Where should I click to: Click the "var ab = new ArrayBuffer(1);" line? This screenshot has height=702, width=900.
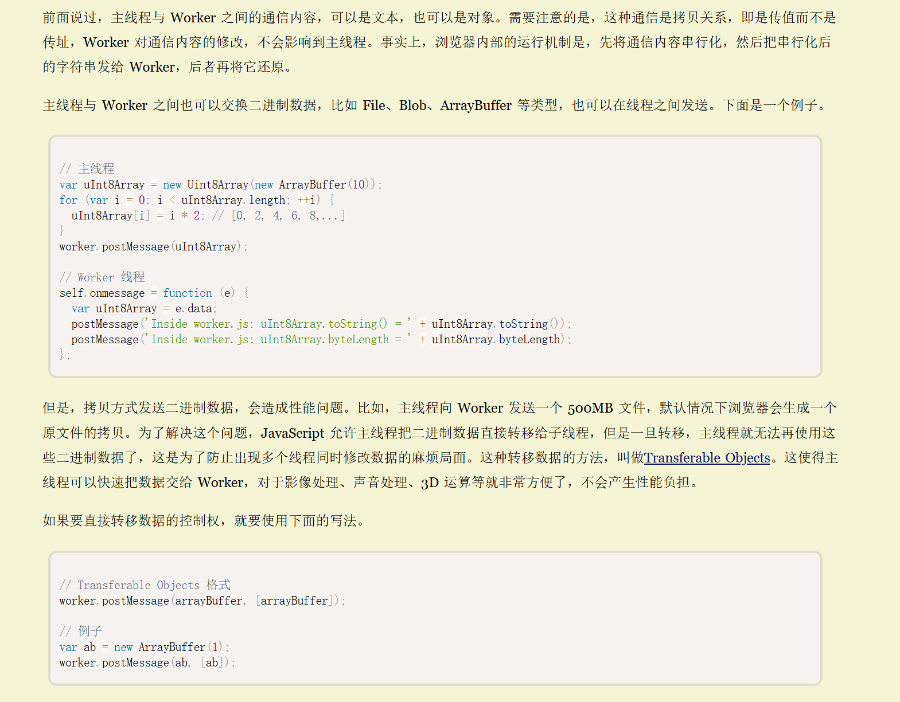tap(144, 647)
